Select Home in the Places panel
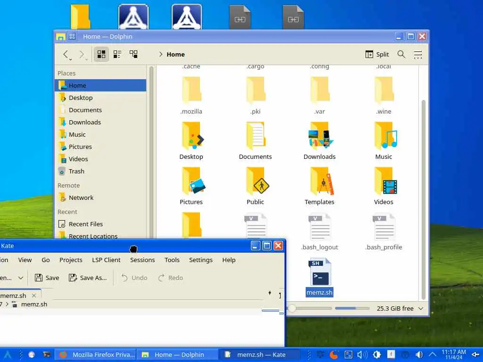The width and height of the screenshot is (483, 362). tap(100, 85)
